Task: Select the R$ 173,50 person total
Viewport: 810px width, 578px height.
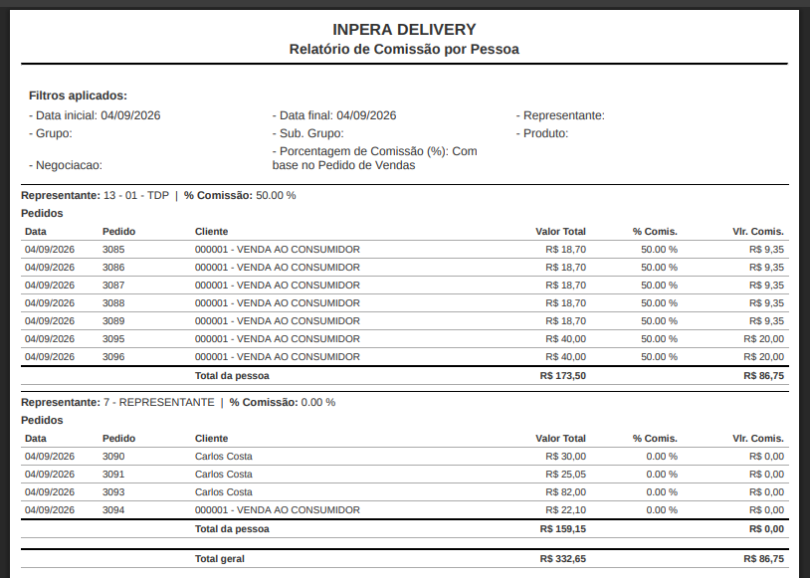Action: [562, 376]
